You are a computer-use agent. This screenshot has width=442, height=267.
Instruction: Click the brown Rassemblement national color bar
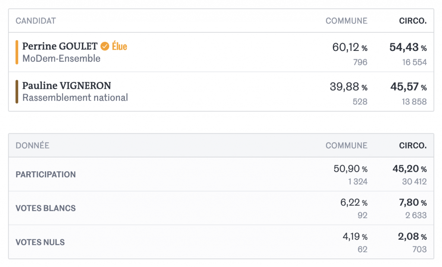point(17,91)
